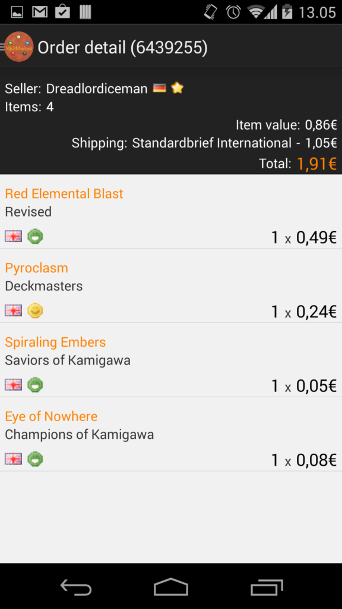Tap the English flag on Pyroclasm
The width and height of the screenshot is (342, 609).
pos(13,310)
